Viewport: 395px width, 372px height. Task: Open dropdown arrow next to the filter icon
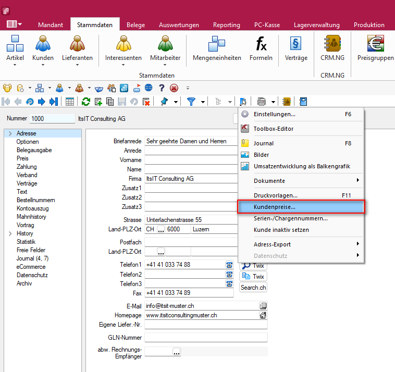pos(203,102)
